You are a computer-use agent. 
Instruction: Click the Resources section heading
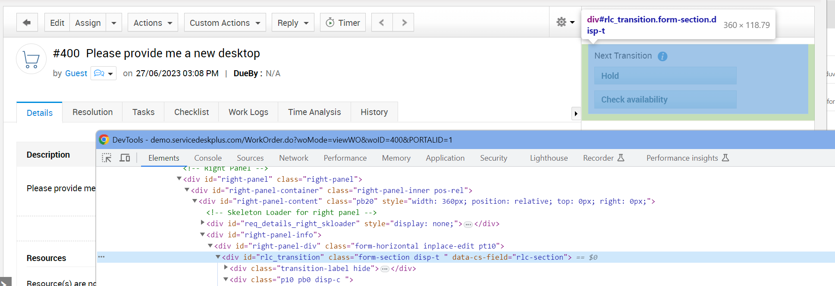46,258
